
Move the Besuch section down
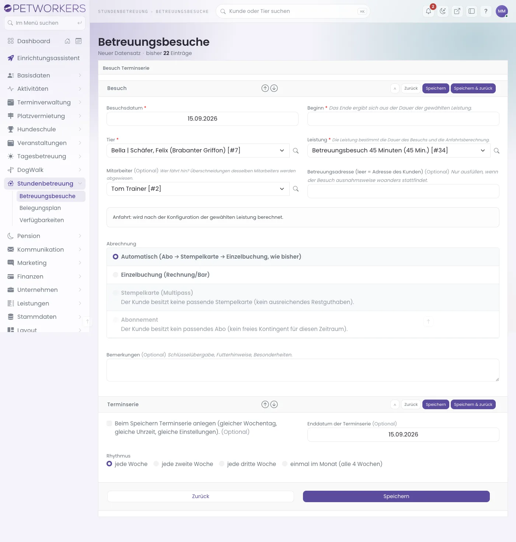click(x=274, y=88)
